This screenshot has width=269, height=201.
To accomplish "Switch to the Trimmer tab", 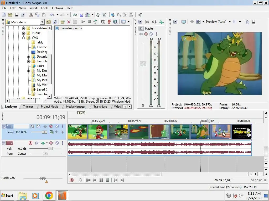I will point(28,107).
